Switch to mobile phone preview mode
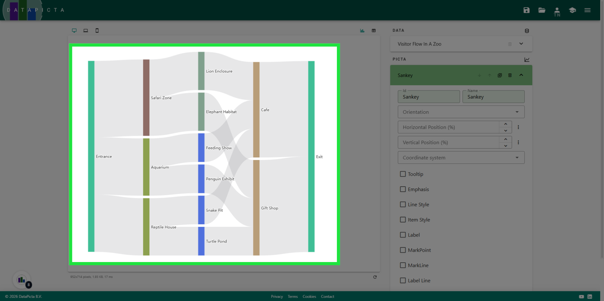604x301 pixels. click(x=97, y=30)
